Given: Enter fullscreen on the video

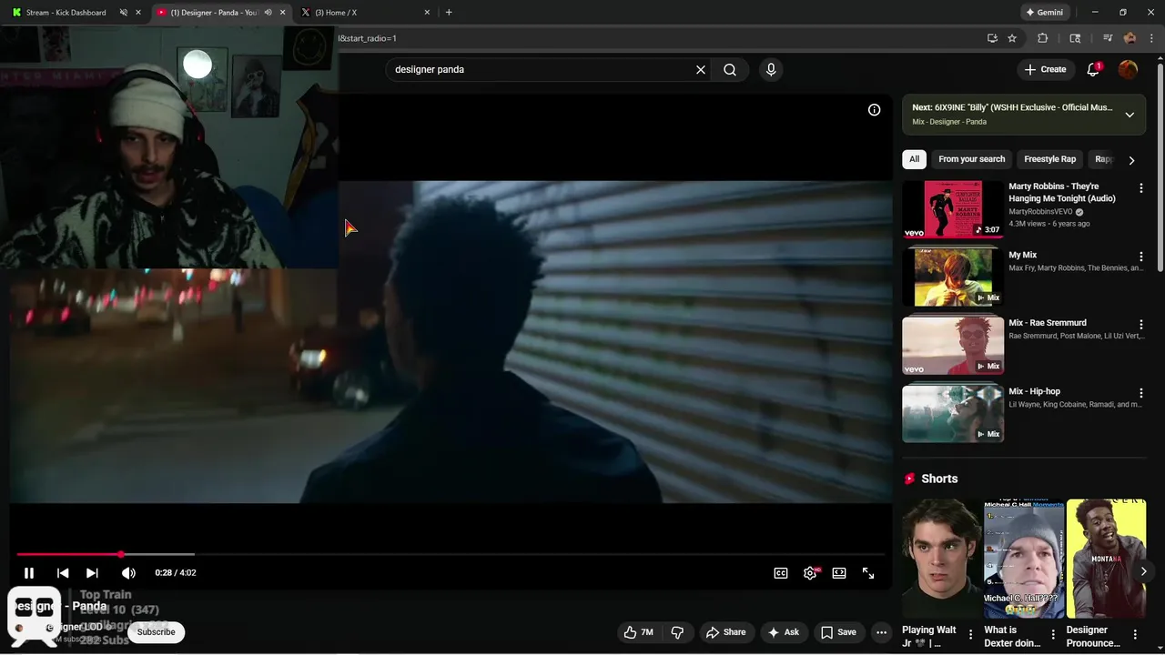Looking at the screenshot, I should 868,573.
